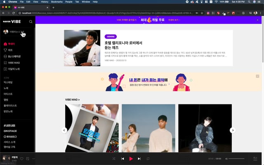
Task: Open DJ Station in the sidebar
Action: coord(12,57)
